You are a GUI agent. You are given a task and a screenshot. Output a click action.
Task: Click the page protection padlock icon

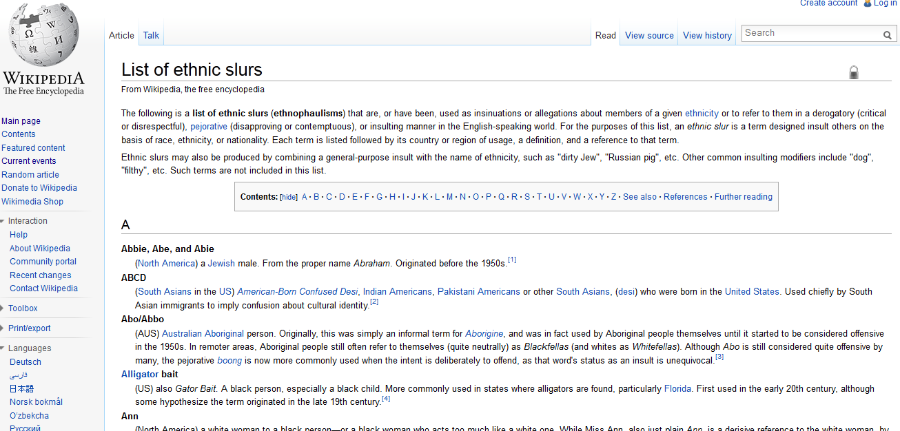point(854,72)
